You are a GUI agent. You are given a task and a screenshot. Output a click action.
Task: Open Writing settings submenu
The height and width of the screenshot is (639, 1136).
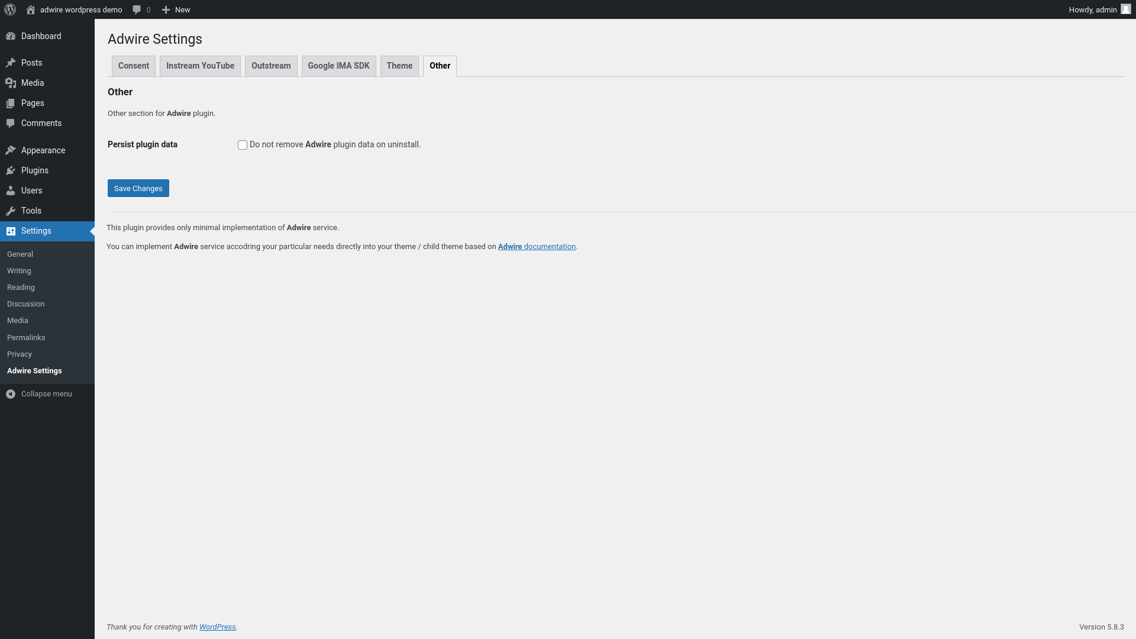click(19, 271)
